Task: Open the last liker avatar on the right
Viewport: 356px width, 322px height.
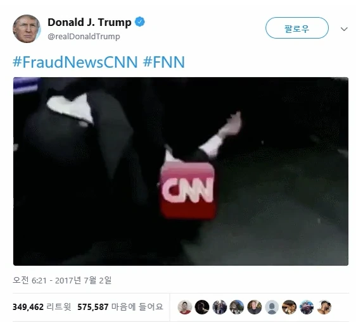Action: coord(324,307)
